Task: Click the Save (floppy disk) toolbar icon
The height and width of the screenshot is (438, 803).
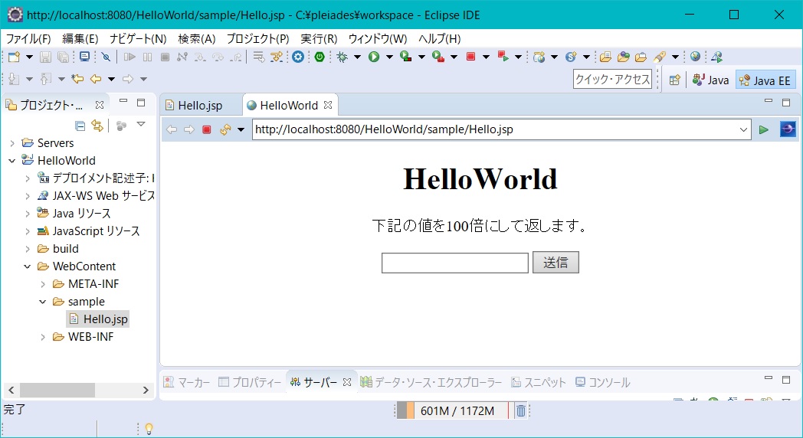Action: coord(45,57)
